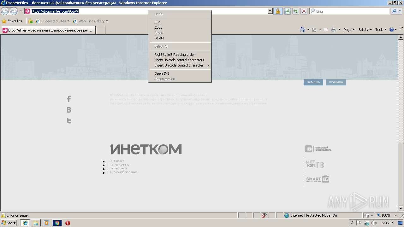Open the search provider dropdown arrow
The width and height of the screenshot is (404, 227).
[x=400, y=11]
